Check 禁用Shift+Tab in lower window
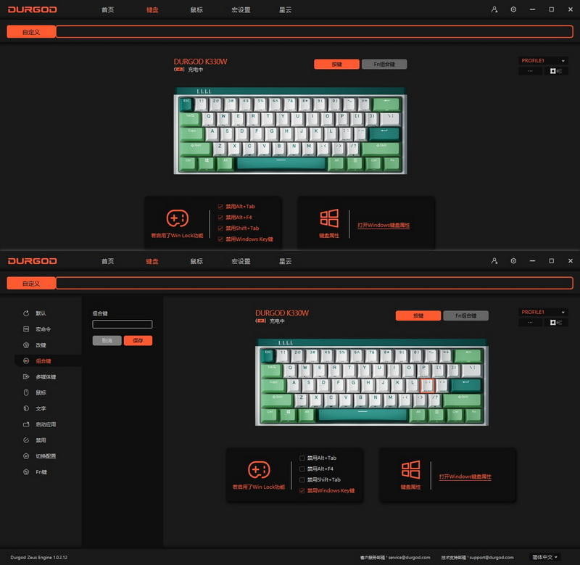The width and height of the screenshot is (580, 565). tap(302, 480)
